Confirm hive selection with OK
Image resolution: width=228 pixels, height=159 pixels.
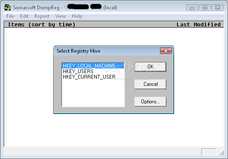coord(150,67)
